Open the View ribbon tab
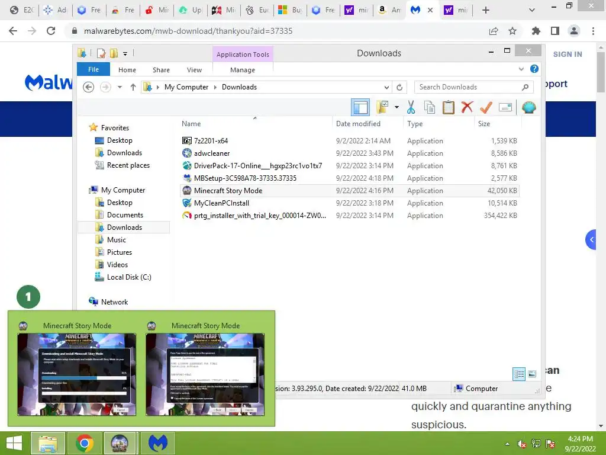The height and width of the screenshot is (455, 606). coord(194,70)
